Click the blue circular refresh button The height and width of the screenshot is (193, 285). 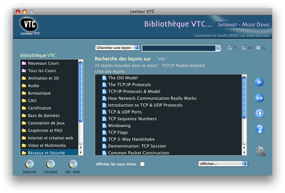[x=260, y=113]
